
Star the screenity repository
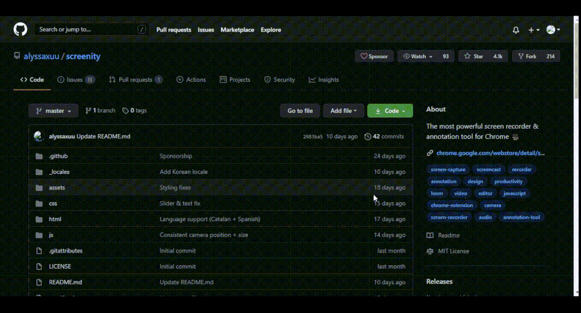tap(474, 57)
